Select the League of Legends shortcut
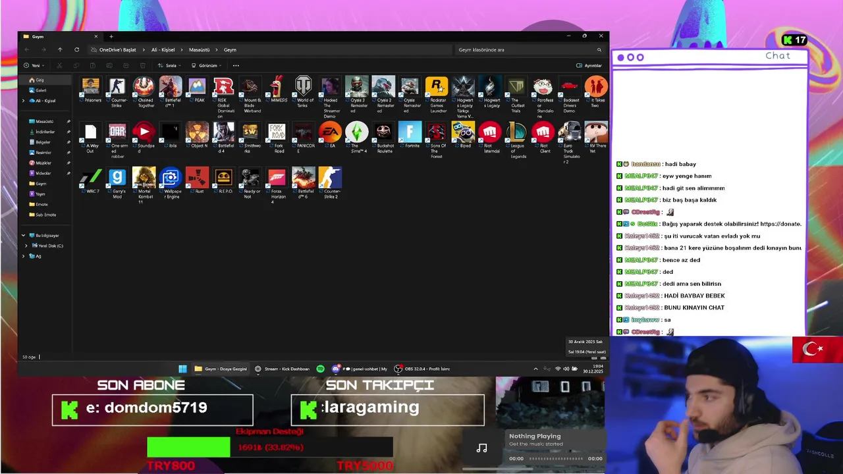 pyautogui.click(x=516, y=140)
